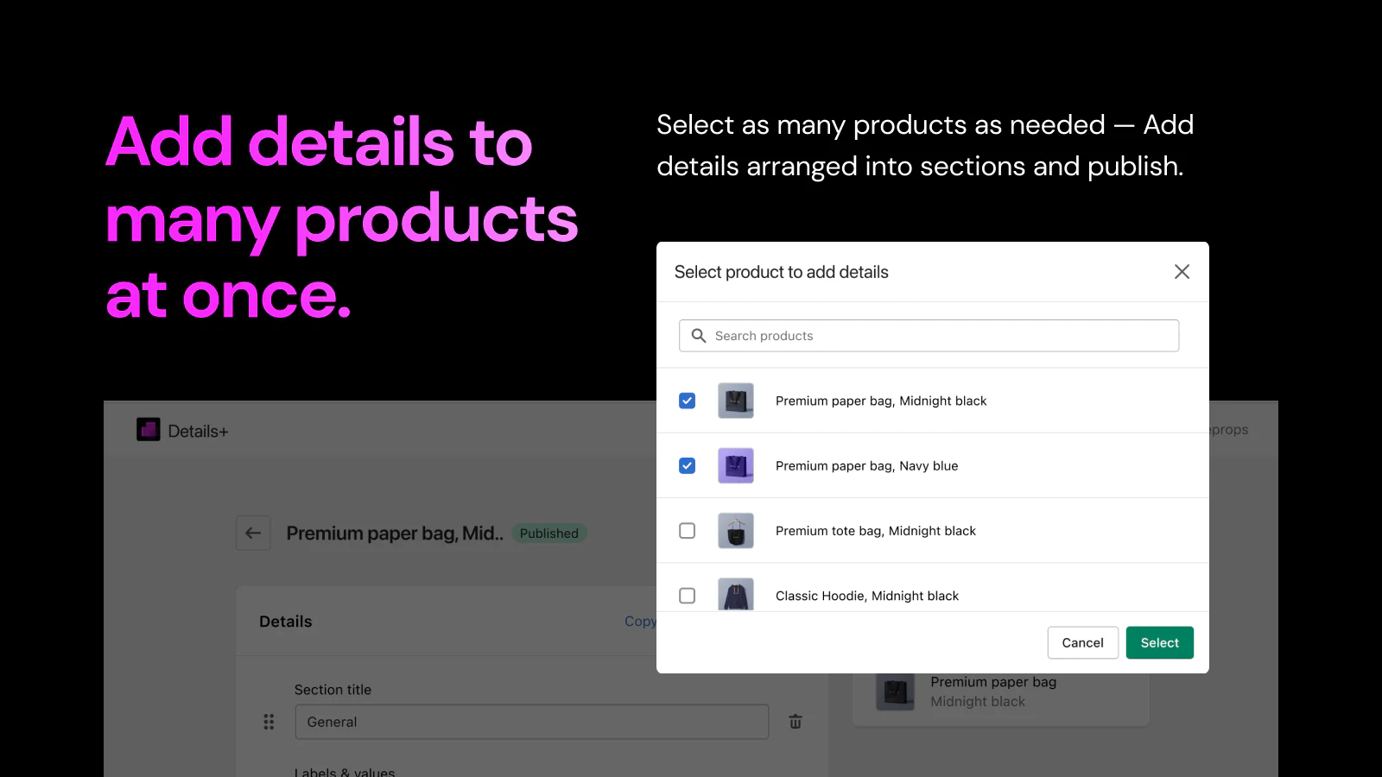Confirm with the green Select button
Viewport: 1382px width, 777px height.
tap(1159, 643)
